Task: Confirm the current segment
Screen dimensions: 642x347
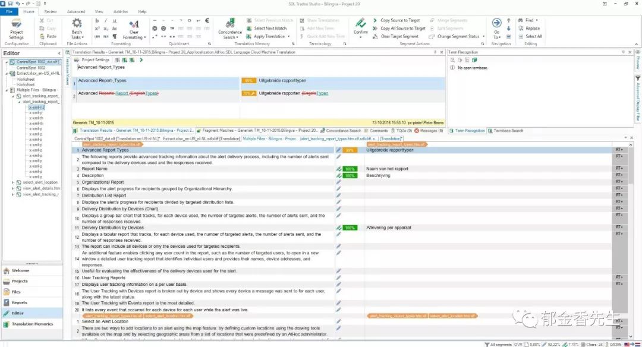Action: pyautogui.click(x=361, y=27)
